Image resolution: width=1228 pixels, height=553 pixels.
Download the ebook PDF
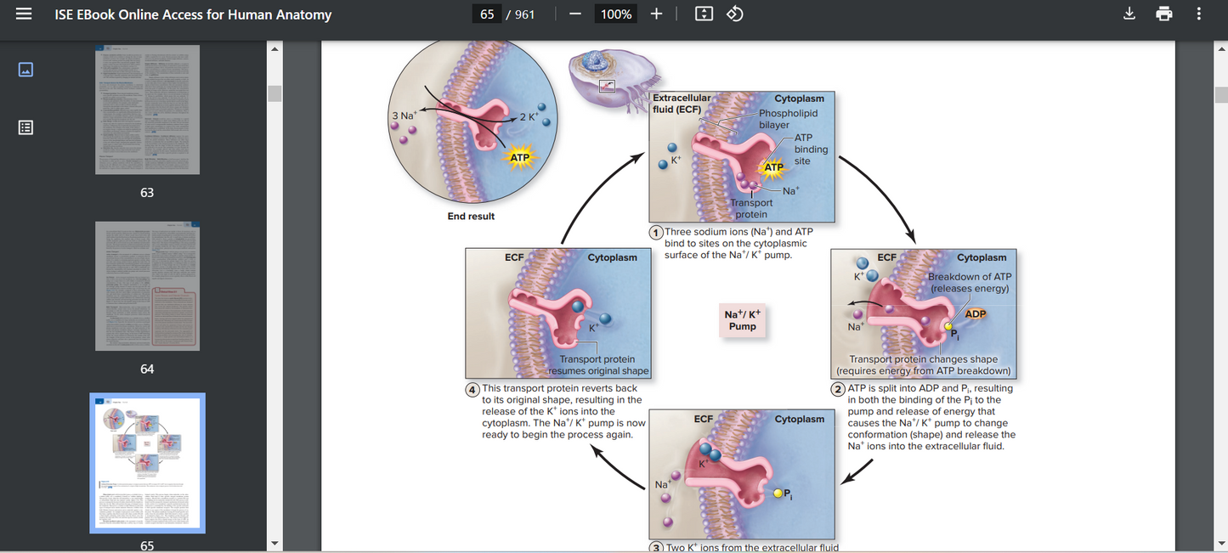pyautogui.click(x=1129, y=14)
